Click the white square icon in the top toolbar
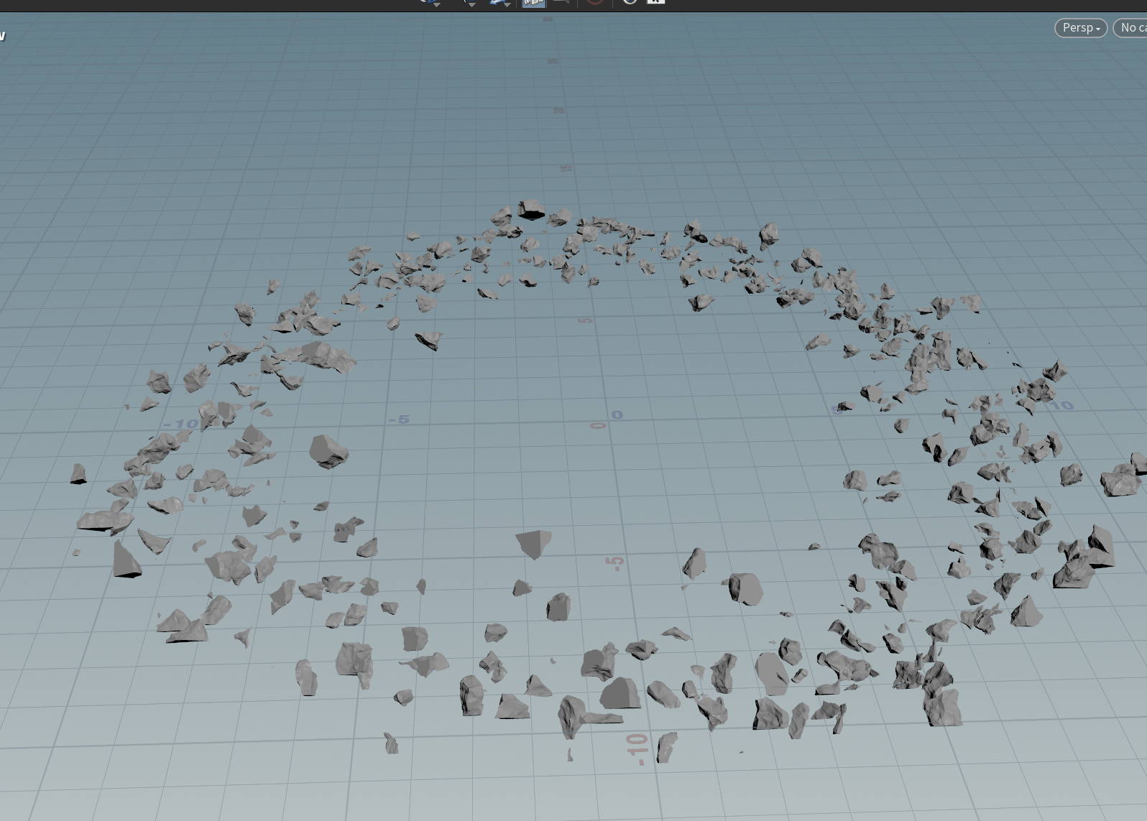Screen dimensions: 1147x821 [x=655, y=2]
